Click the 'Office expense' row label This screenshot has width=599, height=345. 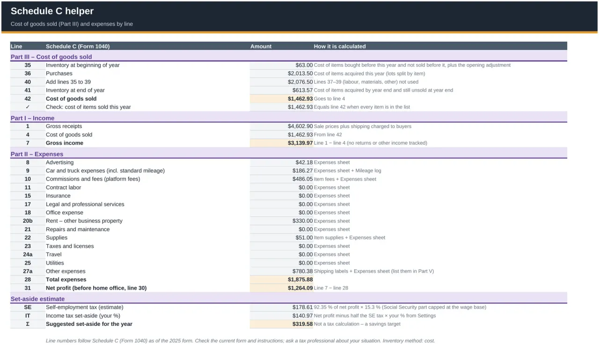click(x=65, y=213)
